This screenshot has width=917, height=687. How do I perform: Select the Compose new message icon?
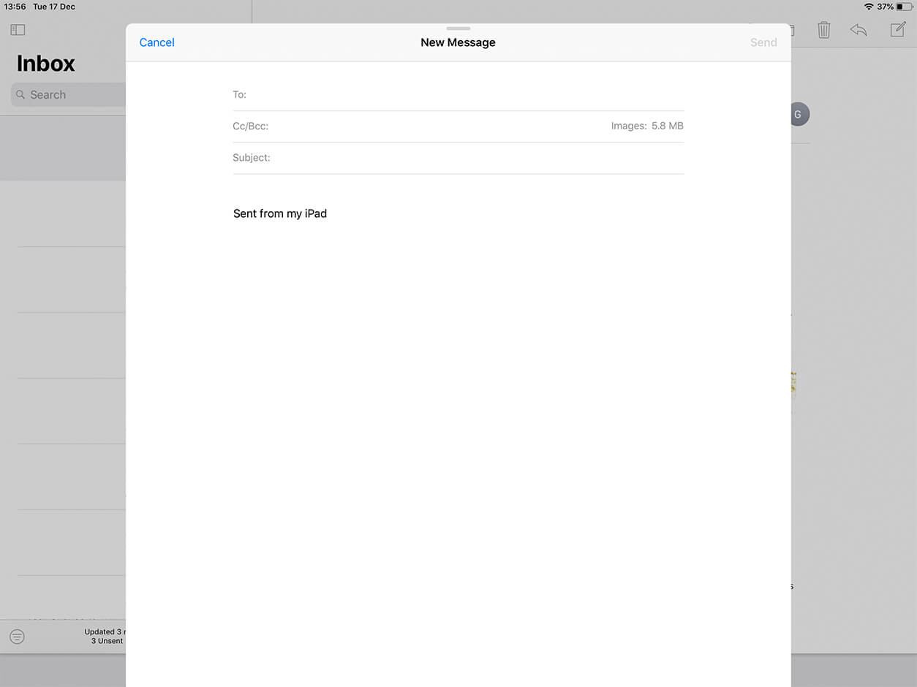pos(897,29)
